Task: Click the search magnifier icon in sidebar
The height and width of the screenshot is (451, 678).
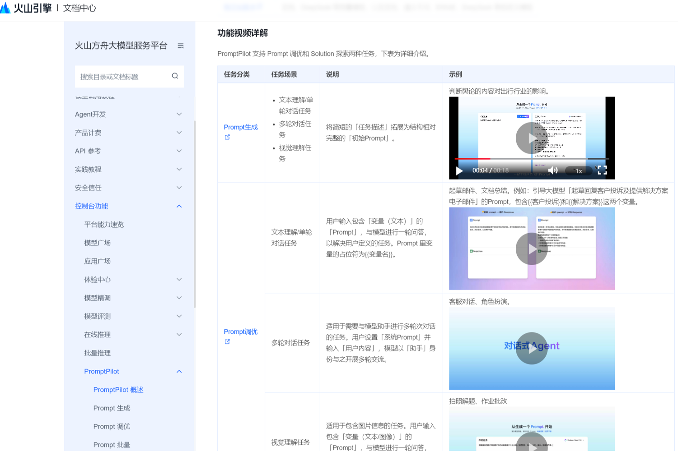Action: coord(175,76)
